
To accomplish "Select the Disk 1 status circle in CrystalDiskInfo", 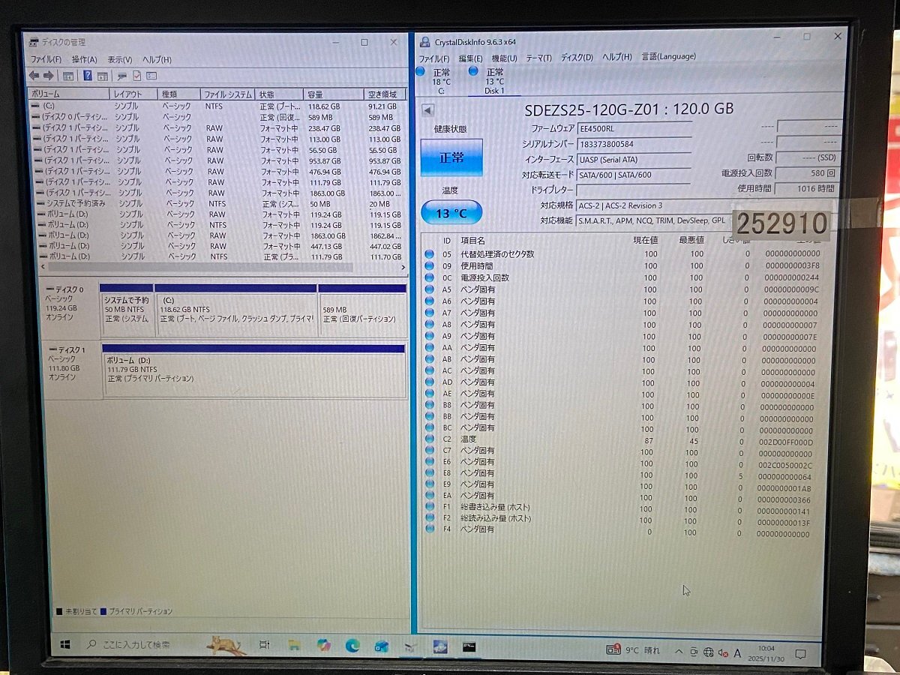I will coord(473,71).
